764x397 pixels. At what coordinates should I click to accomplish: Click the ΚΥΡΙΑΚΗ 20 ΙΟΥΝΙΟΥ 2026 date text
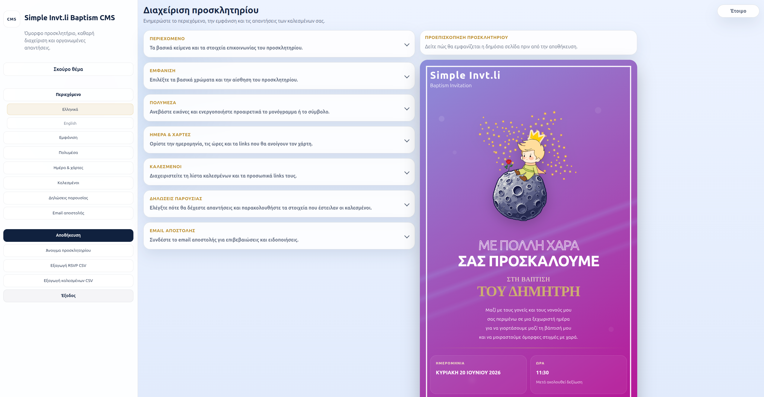pos(468,373)
